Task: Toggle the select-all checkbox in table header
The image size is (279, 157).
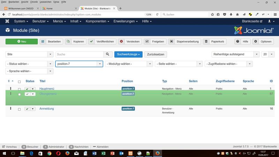Action: tap(19, 82)
